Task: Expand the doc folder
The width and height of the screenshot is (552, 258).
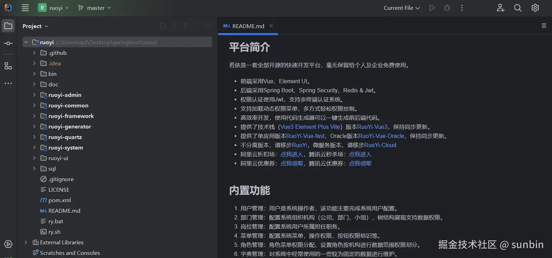Action: [x=34, y=84]
